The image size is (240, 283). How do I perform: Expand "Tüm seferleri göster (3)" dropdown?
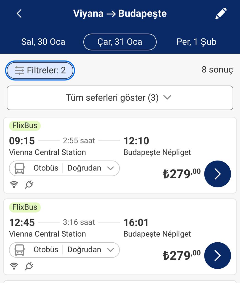120,98
